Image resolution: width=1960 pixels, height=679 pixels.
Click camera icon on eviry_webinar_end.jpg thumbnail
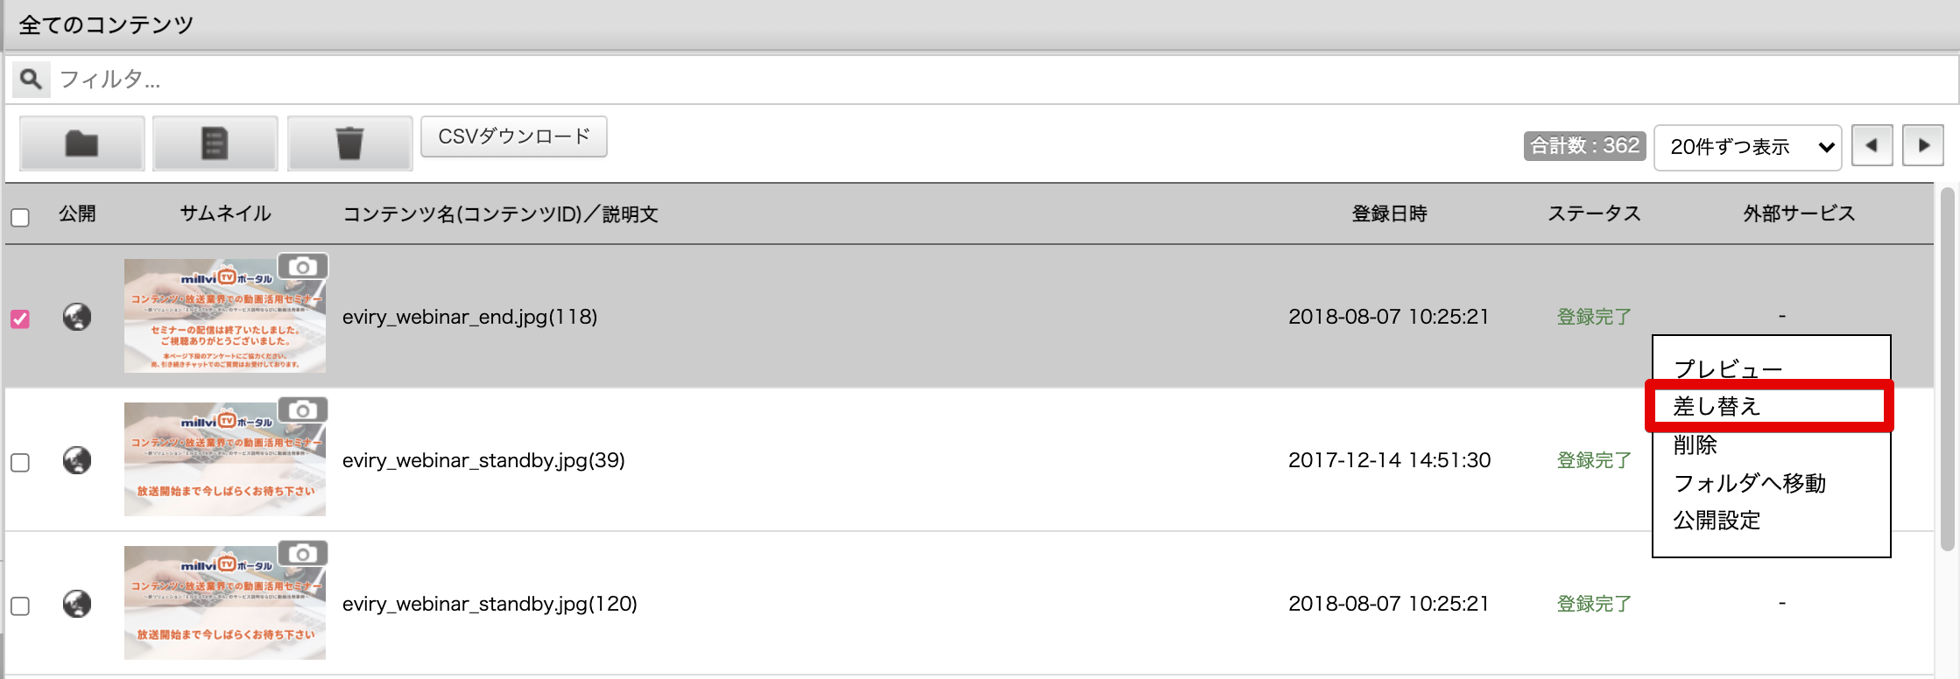(303, 267)
